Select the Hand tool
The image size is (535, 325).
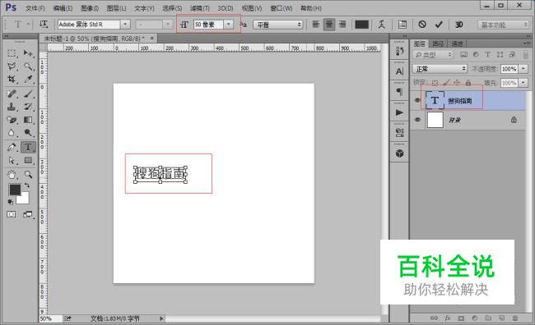pyautogui.click(x=12, y=175)
